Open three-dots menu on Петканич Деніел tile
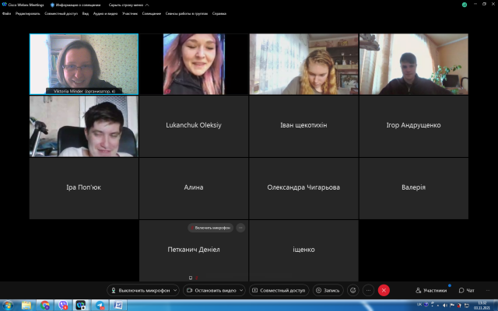 click(x=241, y=227)
